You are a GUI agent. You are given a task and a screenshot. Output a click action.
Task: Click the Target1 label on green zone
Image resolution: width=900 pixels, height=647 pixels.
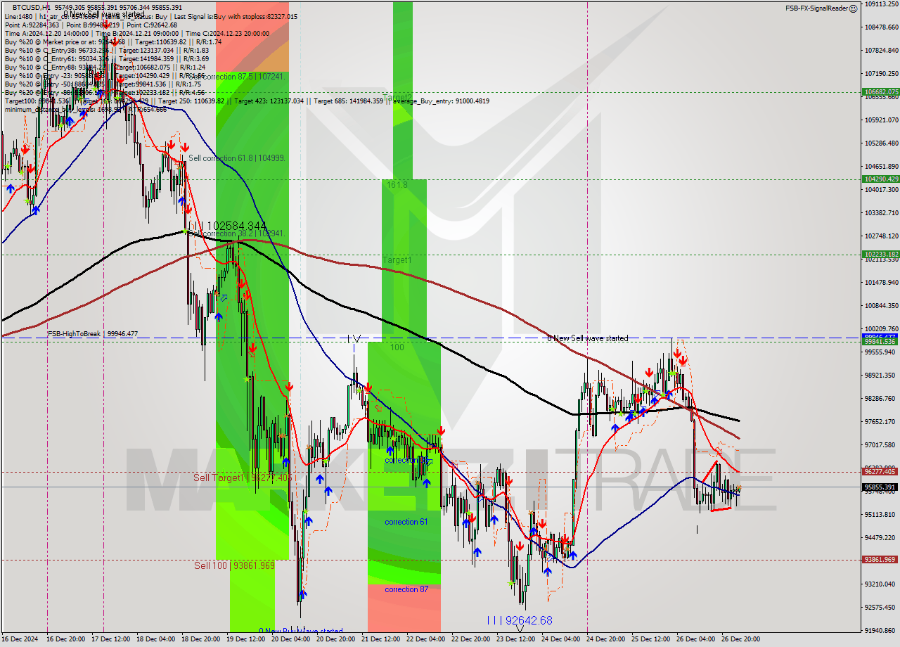[x=397, y=260]
